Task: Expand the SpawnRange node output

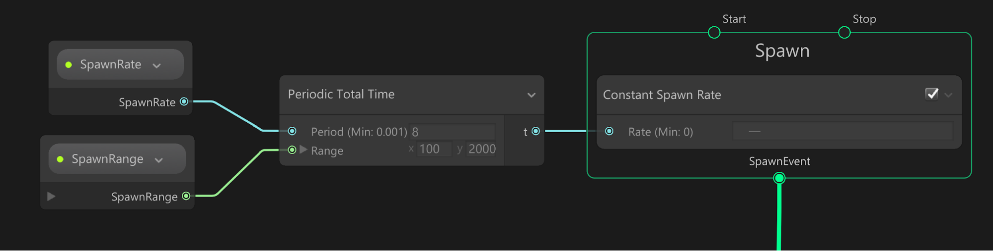Action: [x=51, y=197]
